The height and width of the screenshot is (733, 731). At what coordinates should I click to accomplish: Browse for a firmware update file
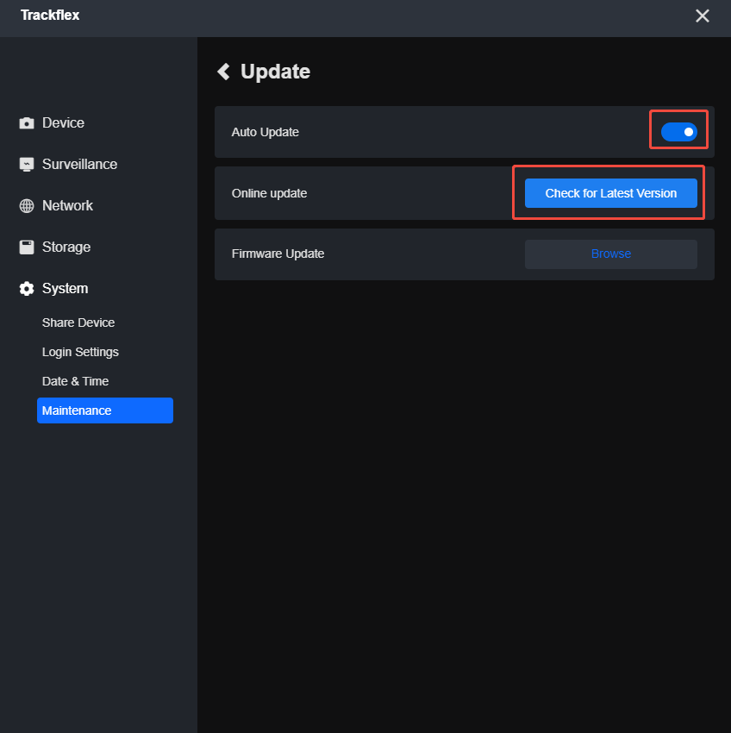click(611, 254)
